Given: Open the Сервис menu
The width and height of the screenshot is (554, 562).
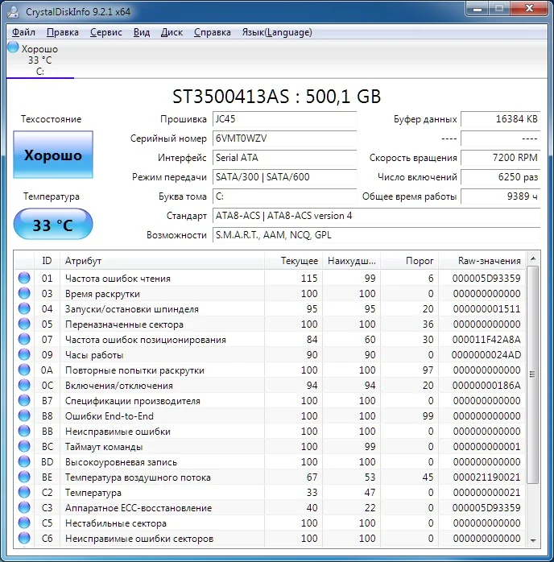Looking at the screenshot, I should click(x=105, y=32).
